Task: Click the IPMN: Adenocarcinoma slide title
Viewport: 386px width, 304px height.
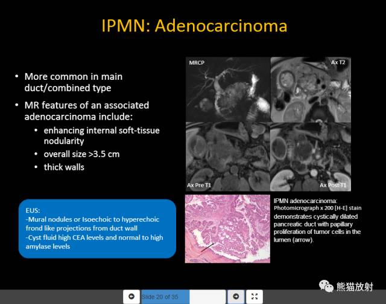Action: (194, 25)
